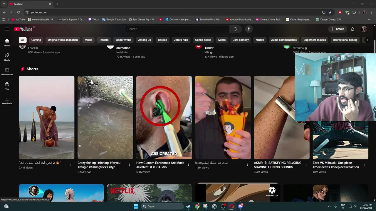Select the Recreational fishing filter chip
The height and width of the screenshot is (211, 376).
[345, 40]
